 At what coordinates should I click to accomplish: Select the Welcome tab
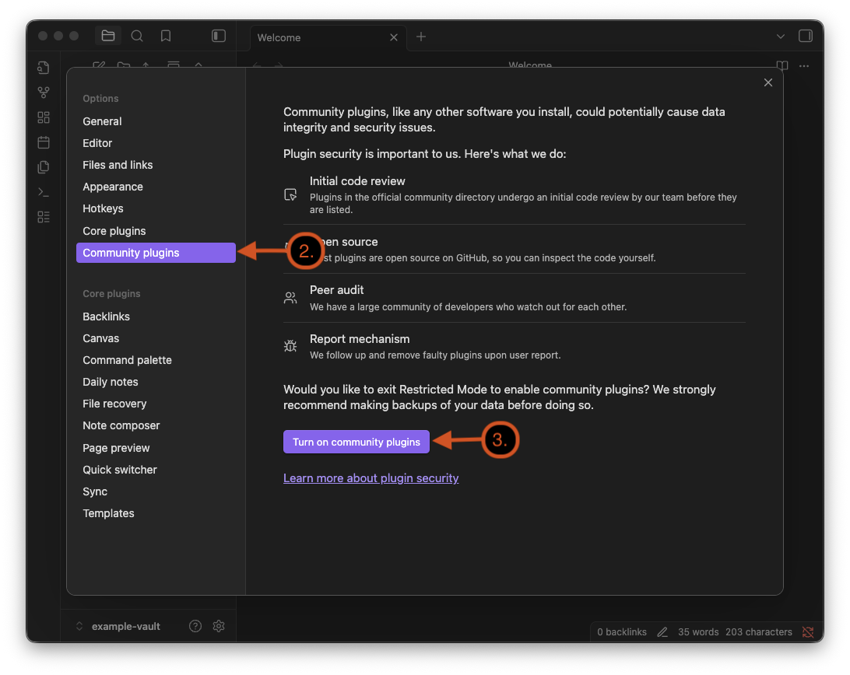[328, 37]
